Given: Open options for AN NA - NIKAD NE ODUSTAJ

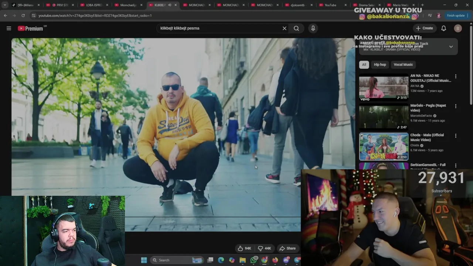Looking at the screenshot, I should point(456,76).
